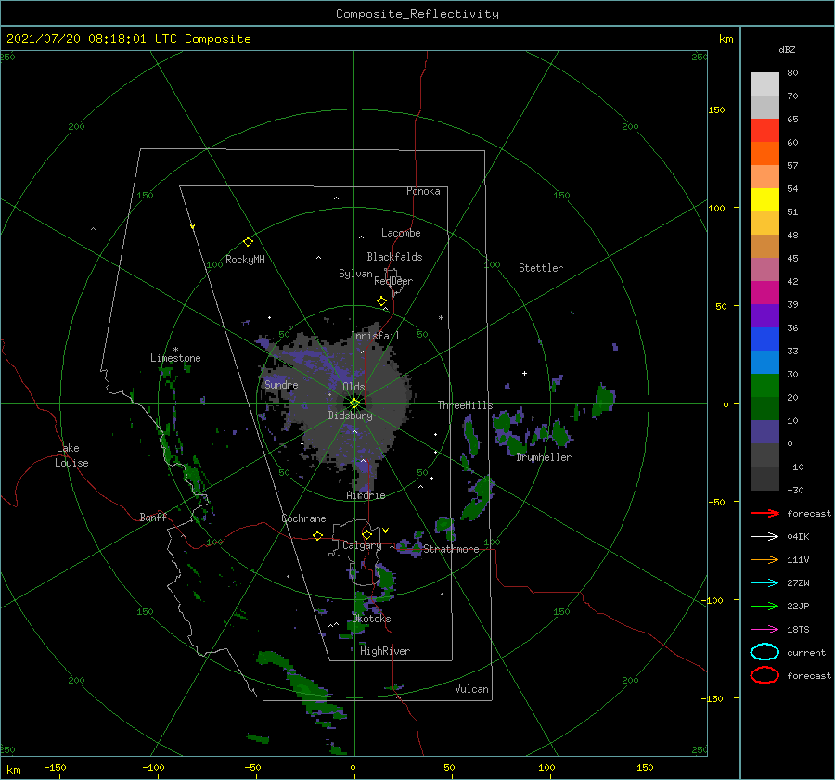835x780 pixels.
Task: Click the RockyMH label
Action: [245, 260]
